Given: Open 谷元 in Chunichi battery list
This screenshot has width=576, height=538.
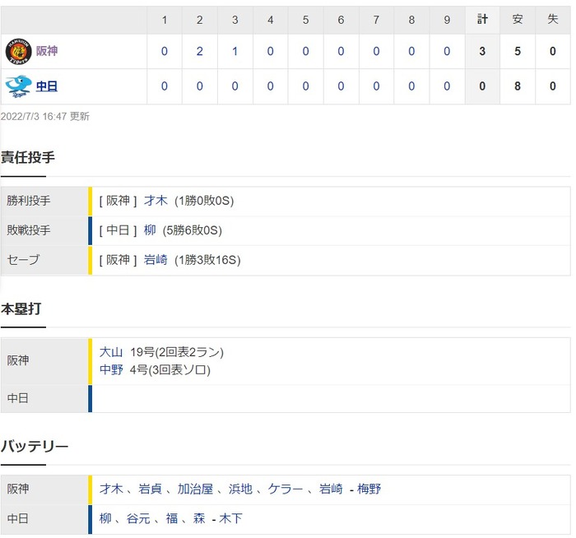Looking at the screenshot, I should pyautogui.click(x=138, y=518).
